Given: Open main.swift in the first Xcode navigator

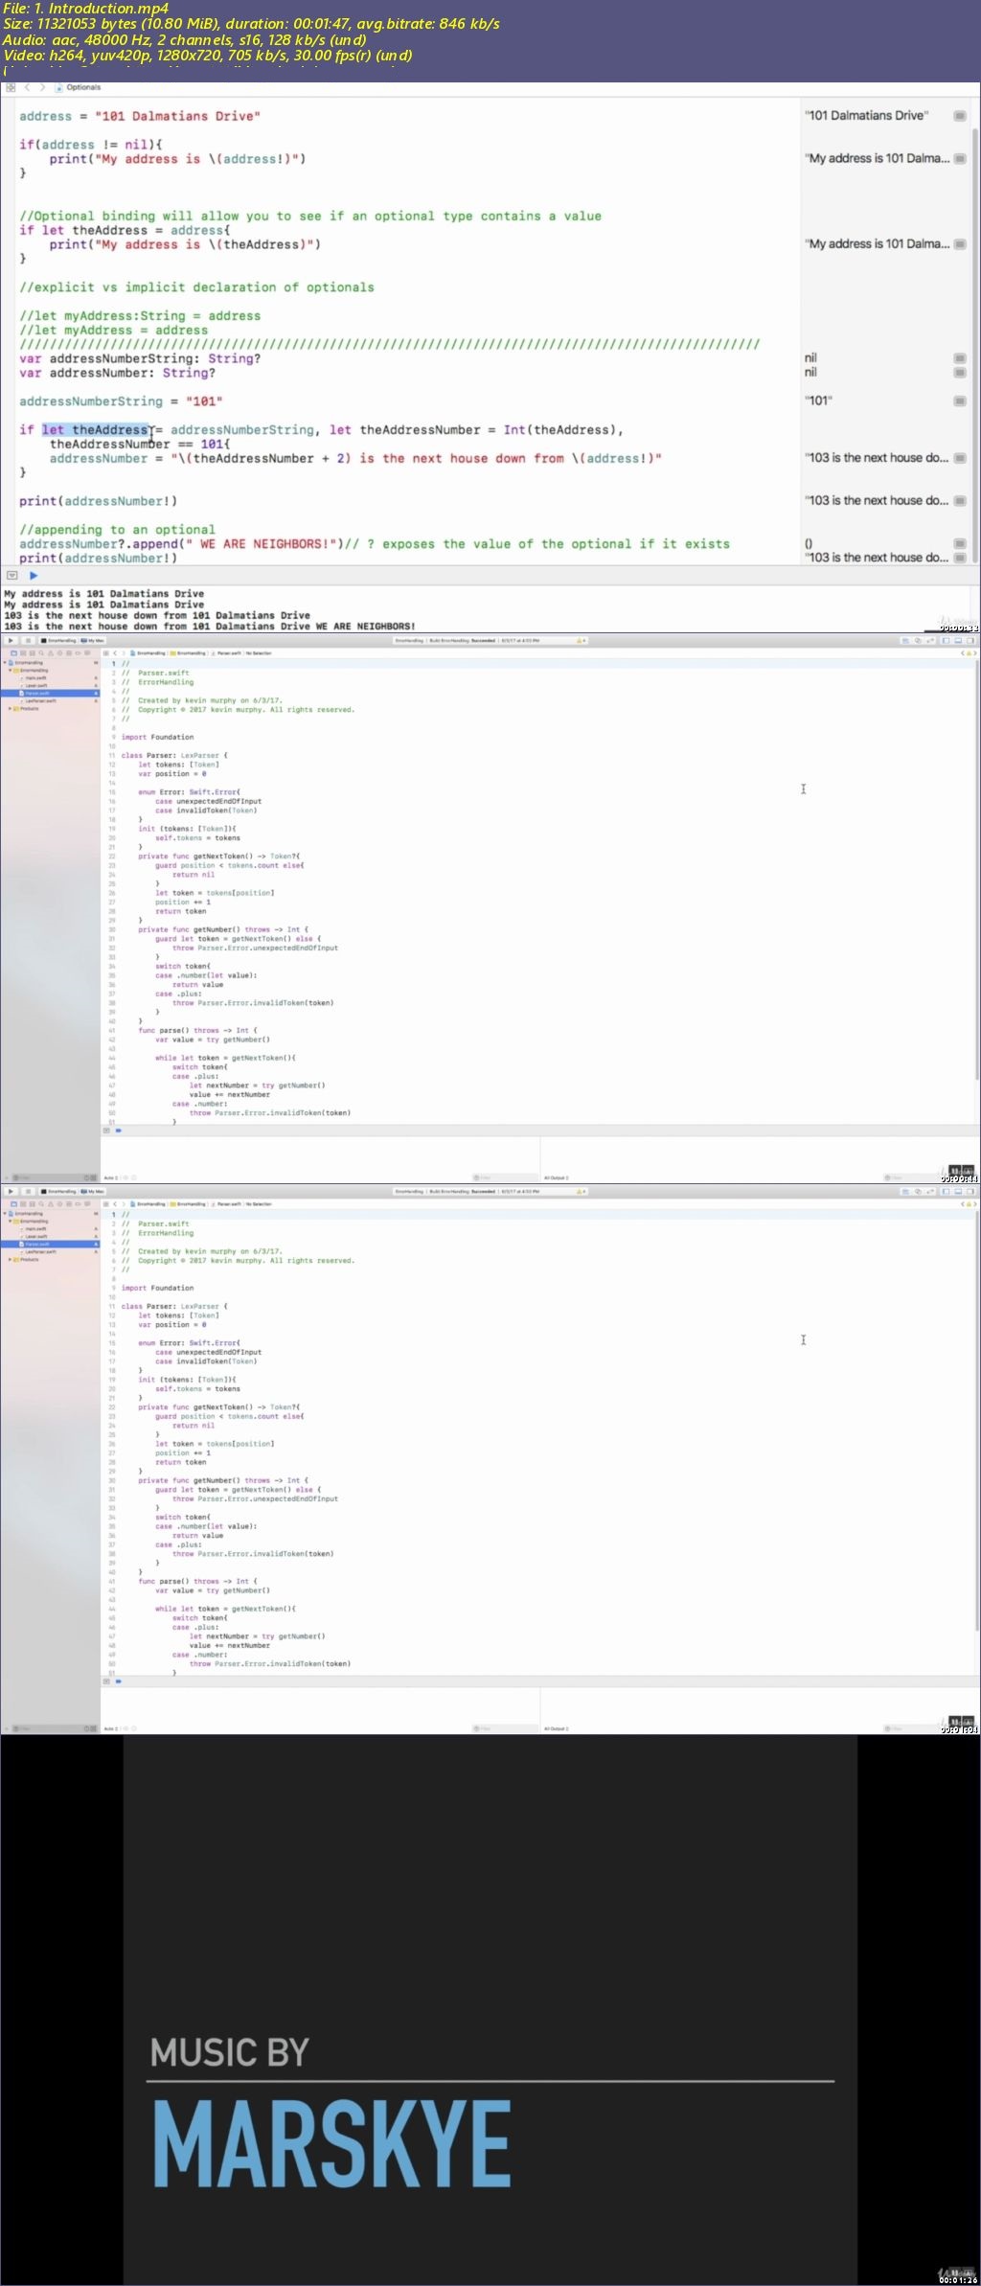Looking at the screenshot, I should [x=35, y=677].
